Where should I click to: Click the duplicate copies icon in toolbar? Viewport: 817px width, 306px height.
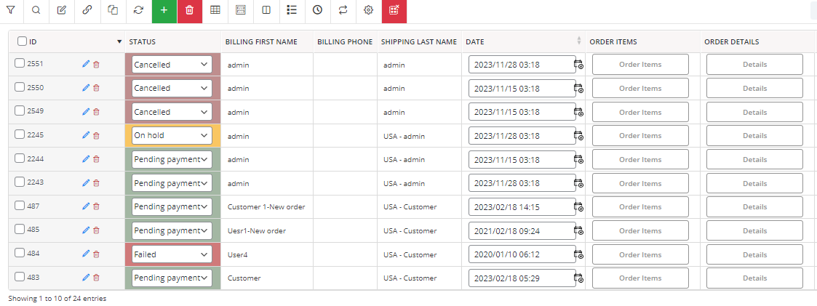(113, 10)
